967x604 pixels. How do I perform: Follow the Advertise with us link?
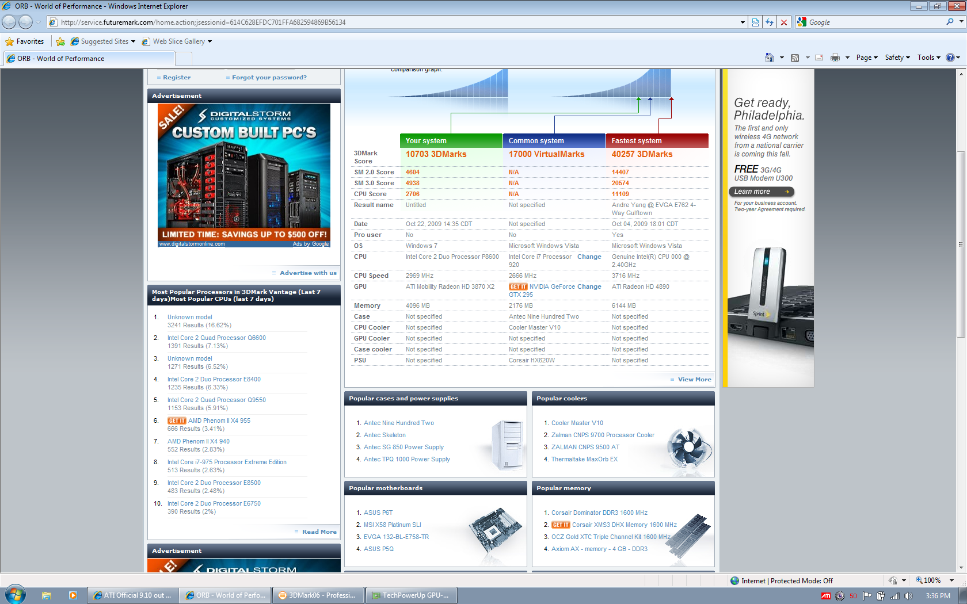tap(308, 273)
